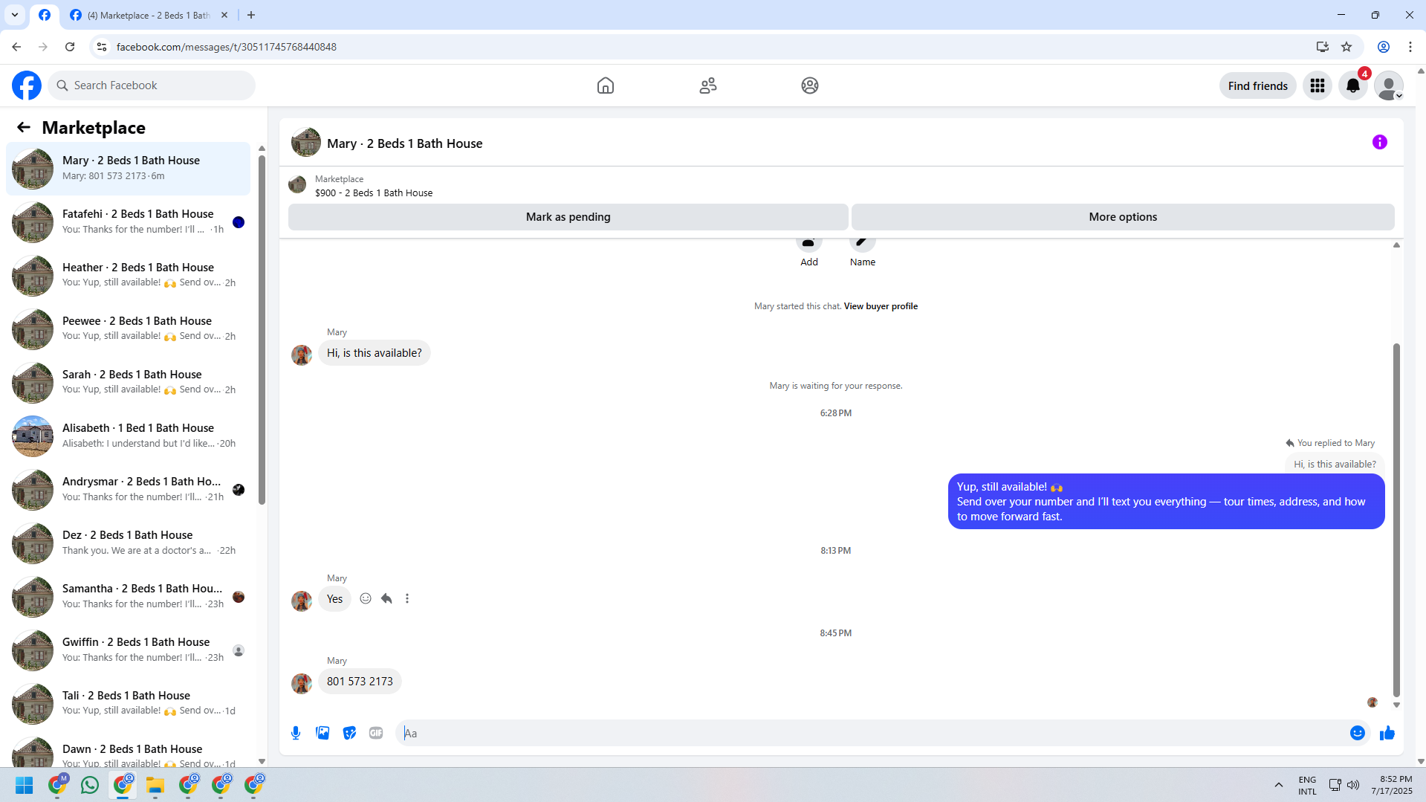Record a voice clip with microphone icon
This screenshot has height=802, width=1426.
pyautogui.click(x=296, y=733)
